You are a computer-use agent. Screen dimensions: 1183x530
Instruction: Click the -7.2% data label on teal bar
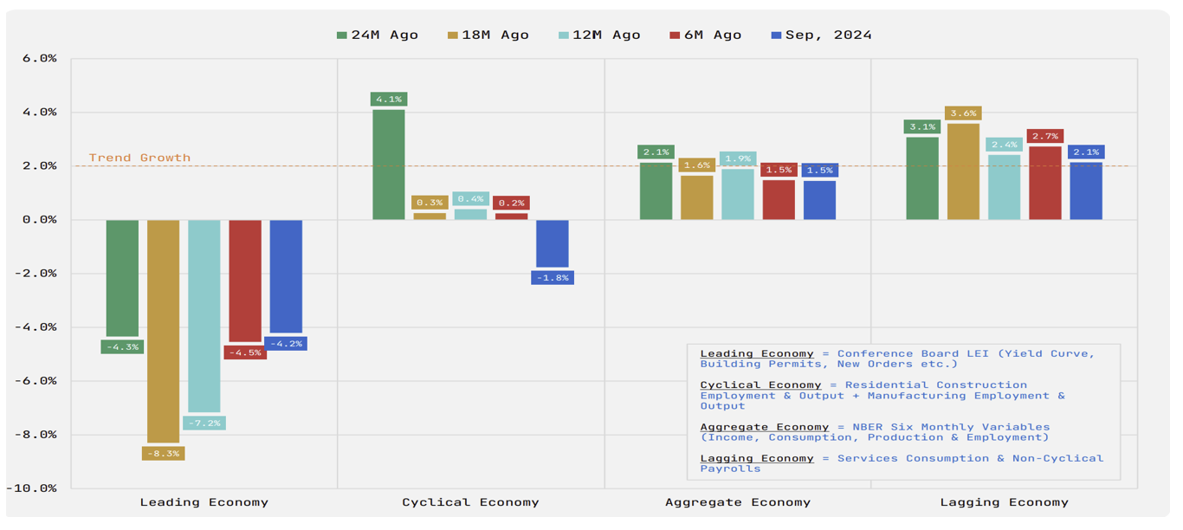[204, 423]
